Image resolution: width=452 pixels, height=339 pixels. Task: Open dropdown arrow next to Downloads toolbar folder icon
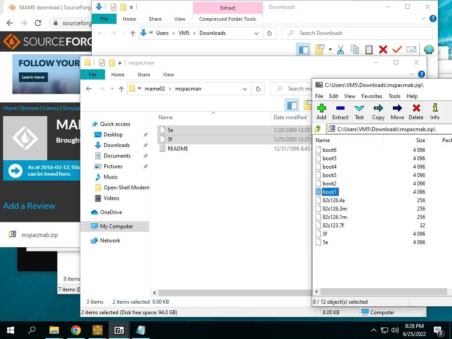click(x=330, y=49)
